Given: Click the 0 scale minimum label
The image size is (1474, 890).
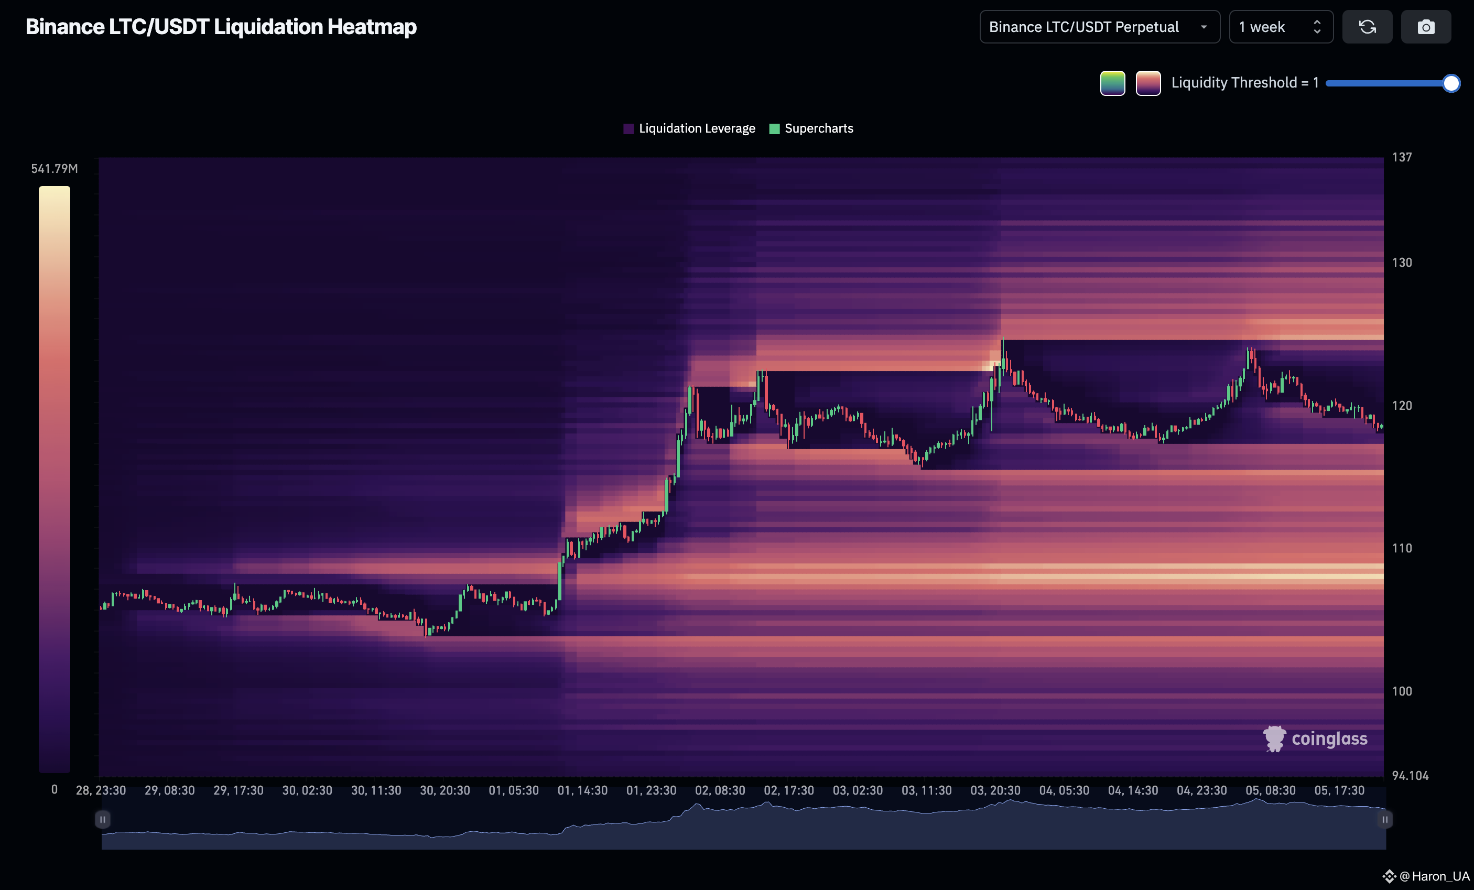Looking at the screenshot, I should [55, 789].
